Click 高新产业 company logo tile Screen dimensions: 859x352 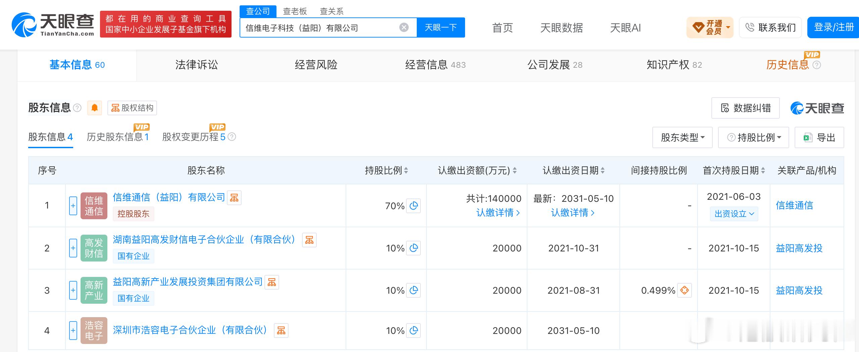[94, 290]
